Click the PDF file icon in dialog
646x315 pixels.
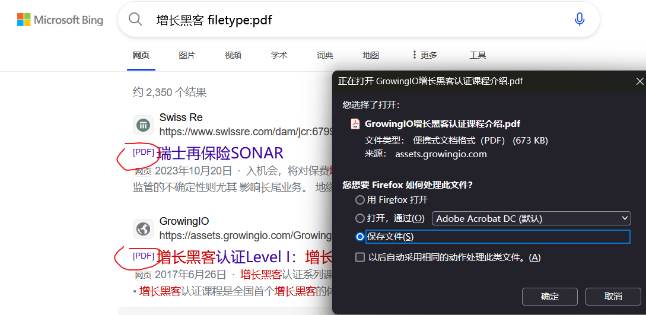click(355, 124)
